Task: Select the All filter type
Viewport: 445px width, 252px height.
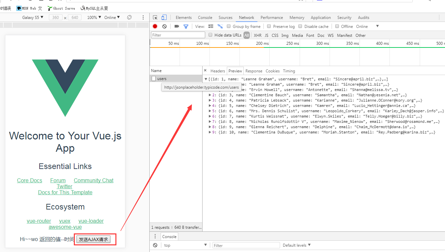Action: 246,35
